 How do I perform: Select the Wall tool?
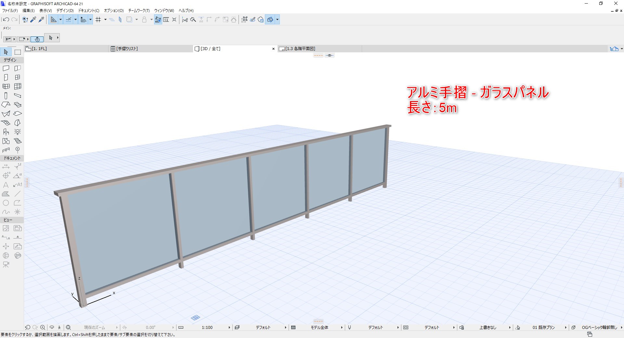pos(6,69)
